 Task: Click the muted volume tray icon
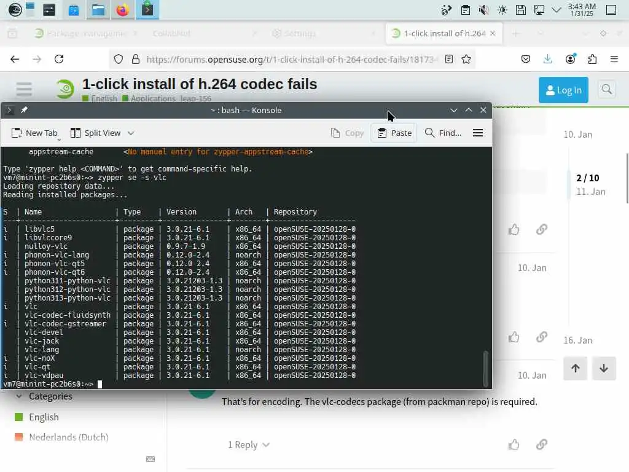coord(484,10)
